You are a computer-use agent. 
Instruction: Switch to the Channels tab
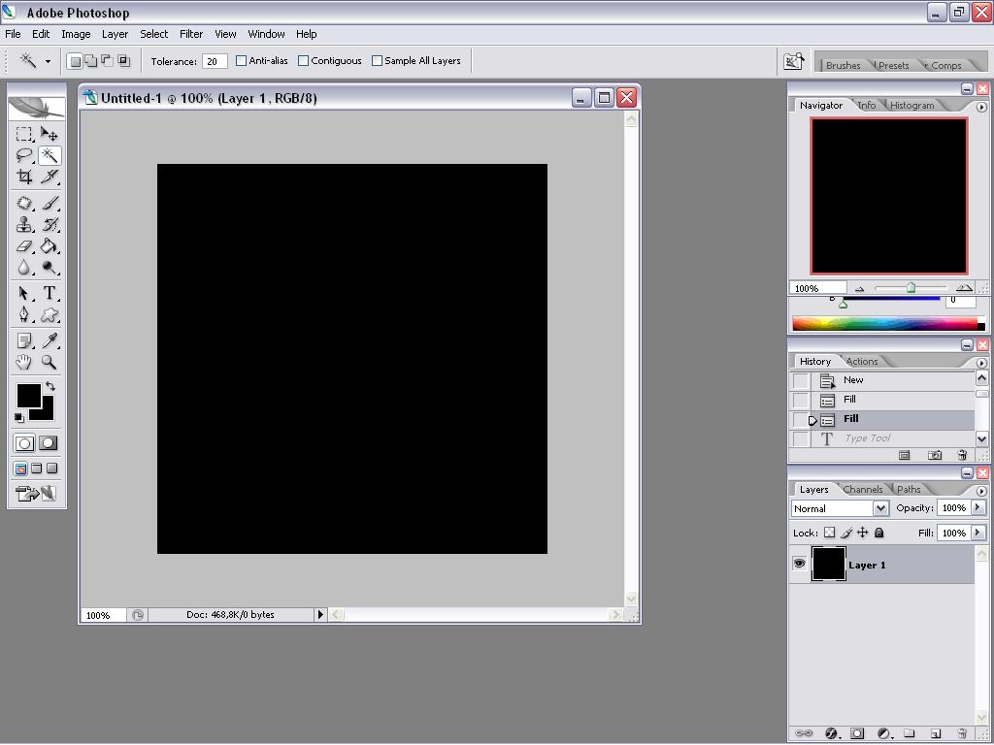(863, 489)
